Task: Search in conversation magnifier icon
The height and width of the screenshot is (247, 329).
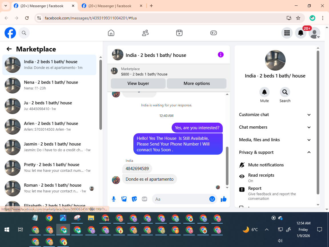Action: 285,92
